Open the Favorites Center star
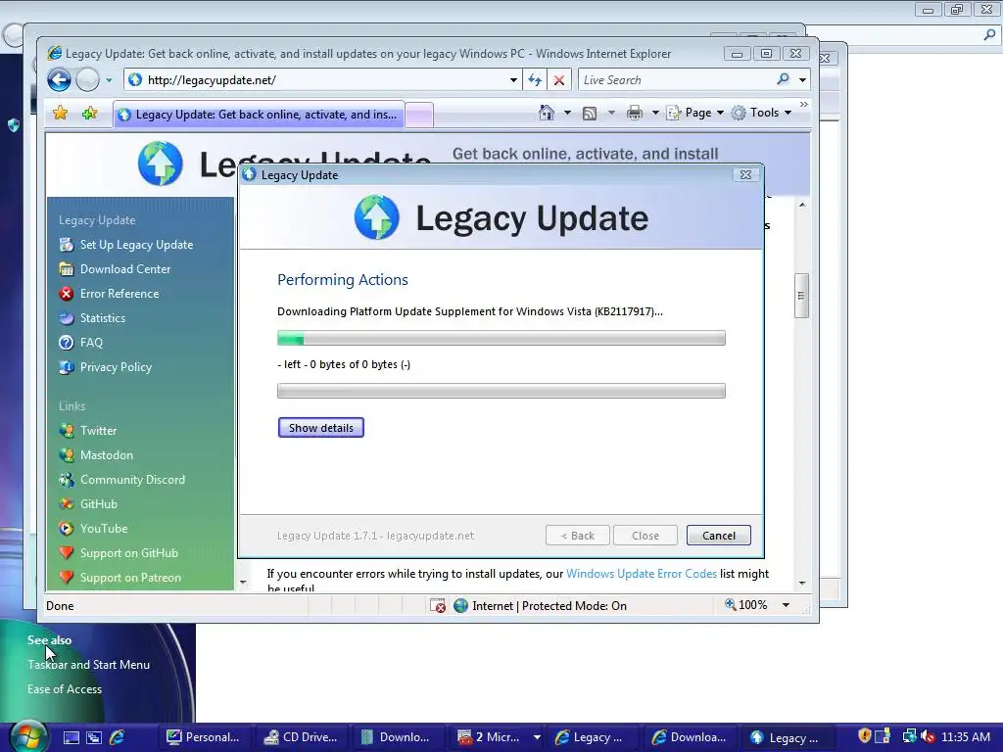1003x752 pixels. coord(61,114)
